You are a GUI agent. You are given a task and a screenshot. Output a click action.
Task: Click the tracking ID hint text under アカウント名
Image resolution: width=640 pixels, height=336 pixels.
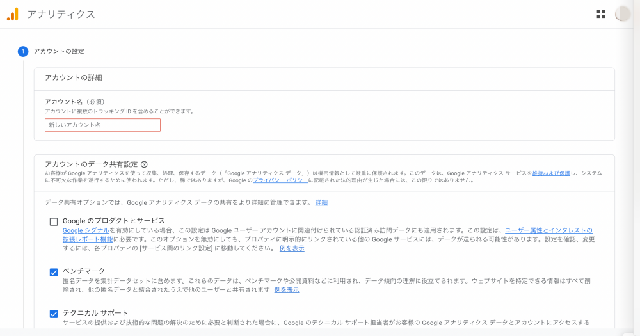(x=119, y=111)
